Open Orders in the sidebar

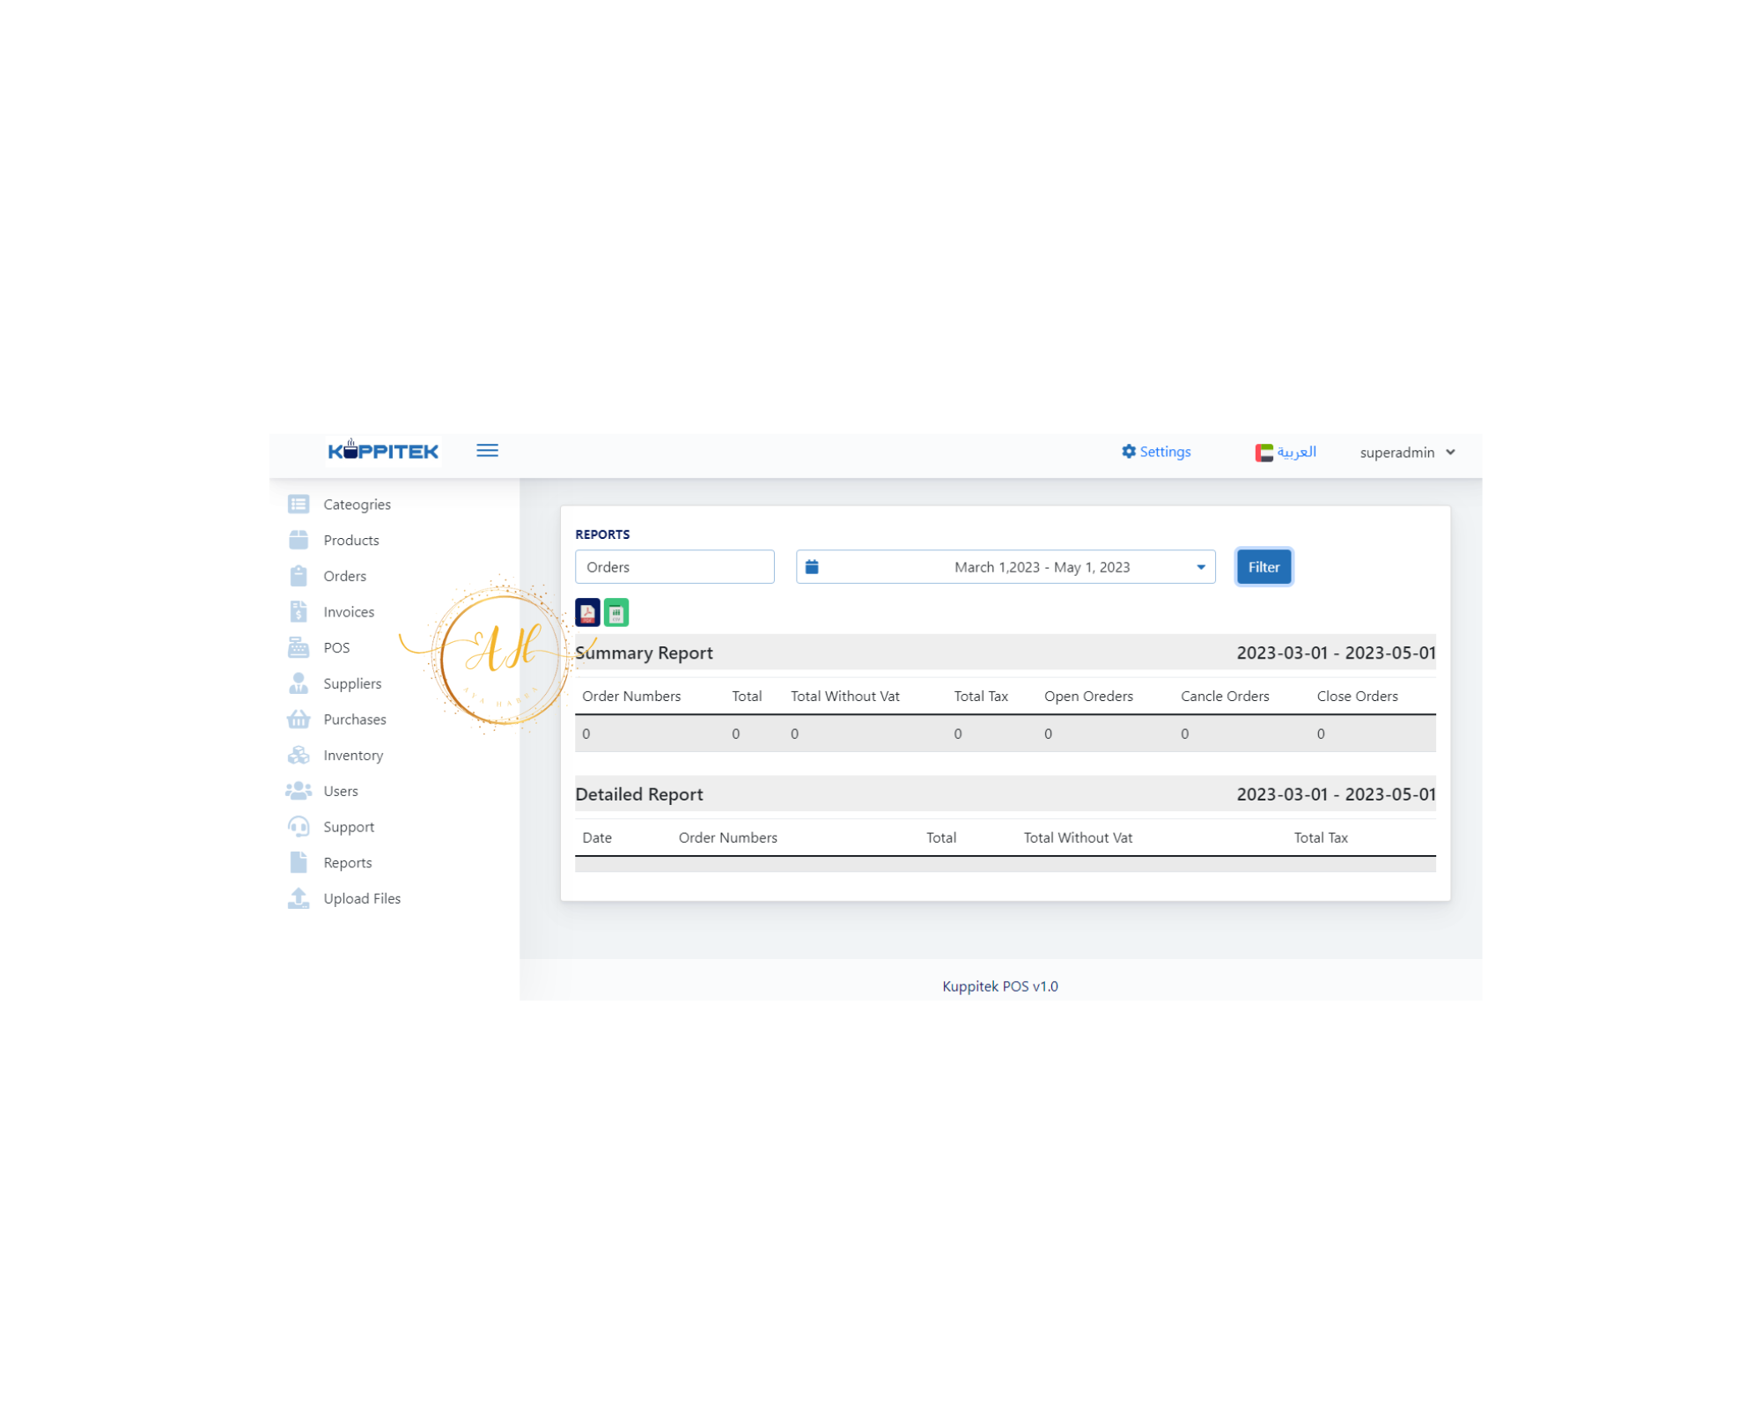(x=344, y=577)
